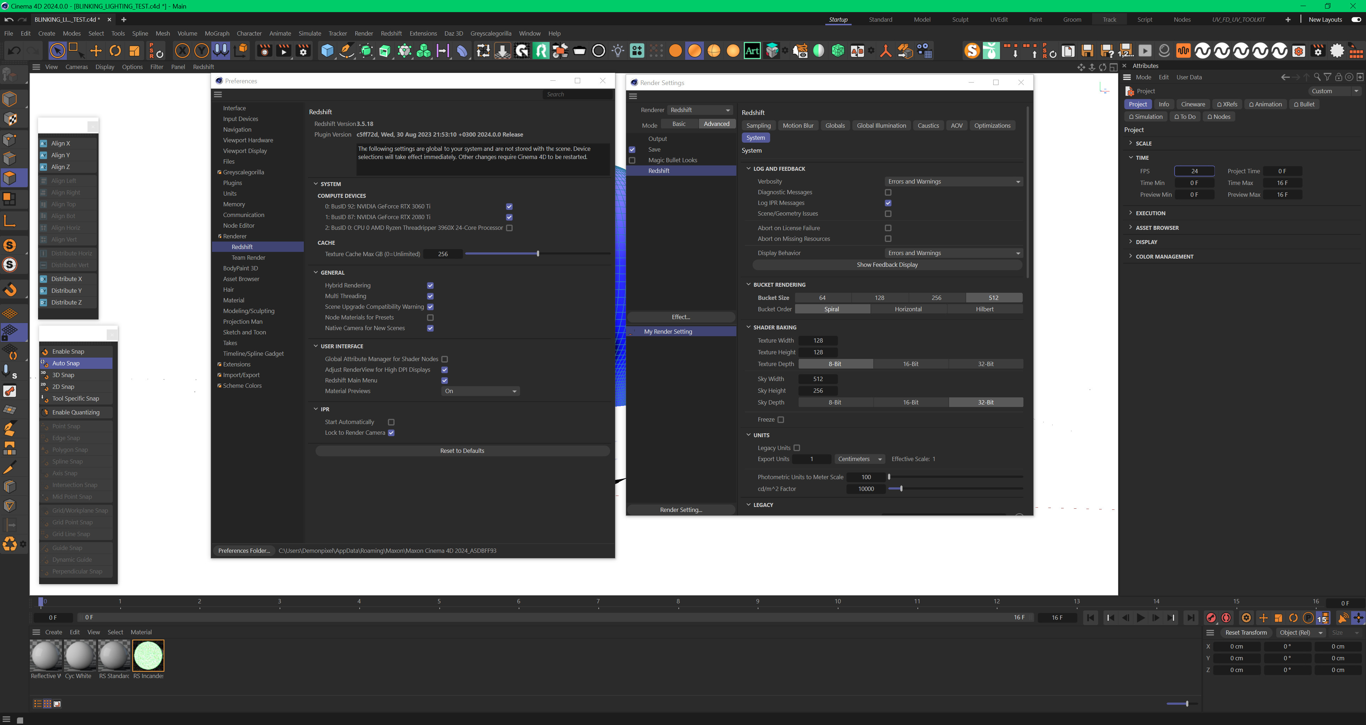
Task: Activate the Move tool in the toolbar
Action: pyautogui.click(x=96, y=51)
